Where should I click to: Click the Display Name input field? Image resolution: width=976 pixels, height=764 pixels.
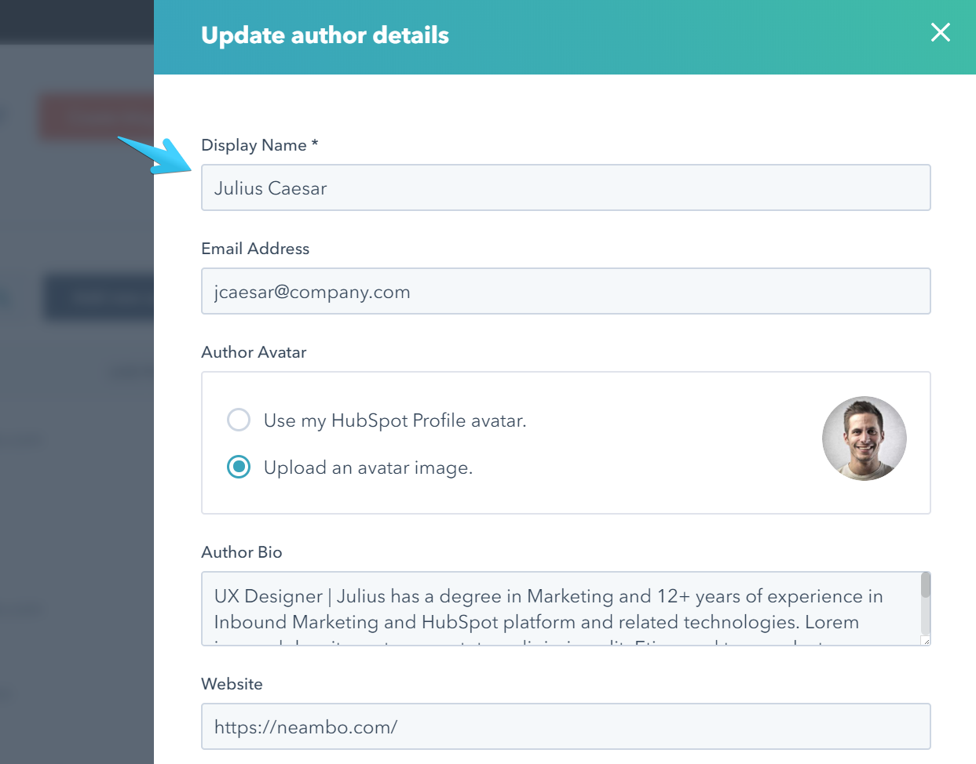(x=565, y=188)
